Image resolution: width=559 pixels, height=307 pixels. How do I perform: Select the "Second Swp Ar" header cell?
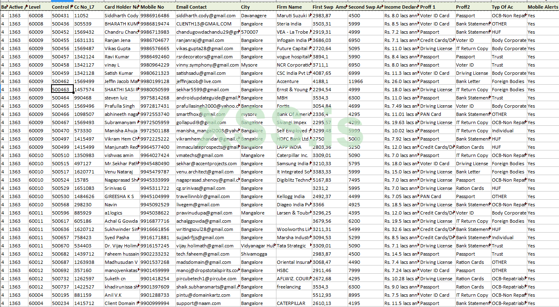365,7
